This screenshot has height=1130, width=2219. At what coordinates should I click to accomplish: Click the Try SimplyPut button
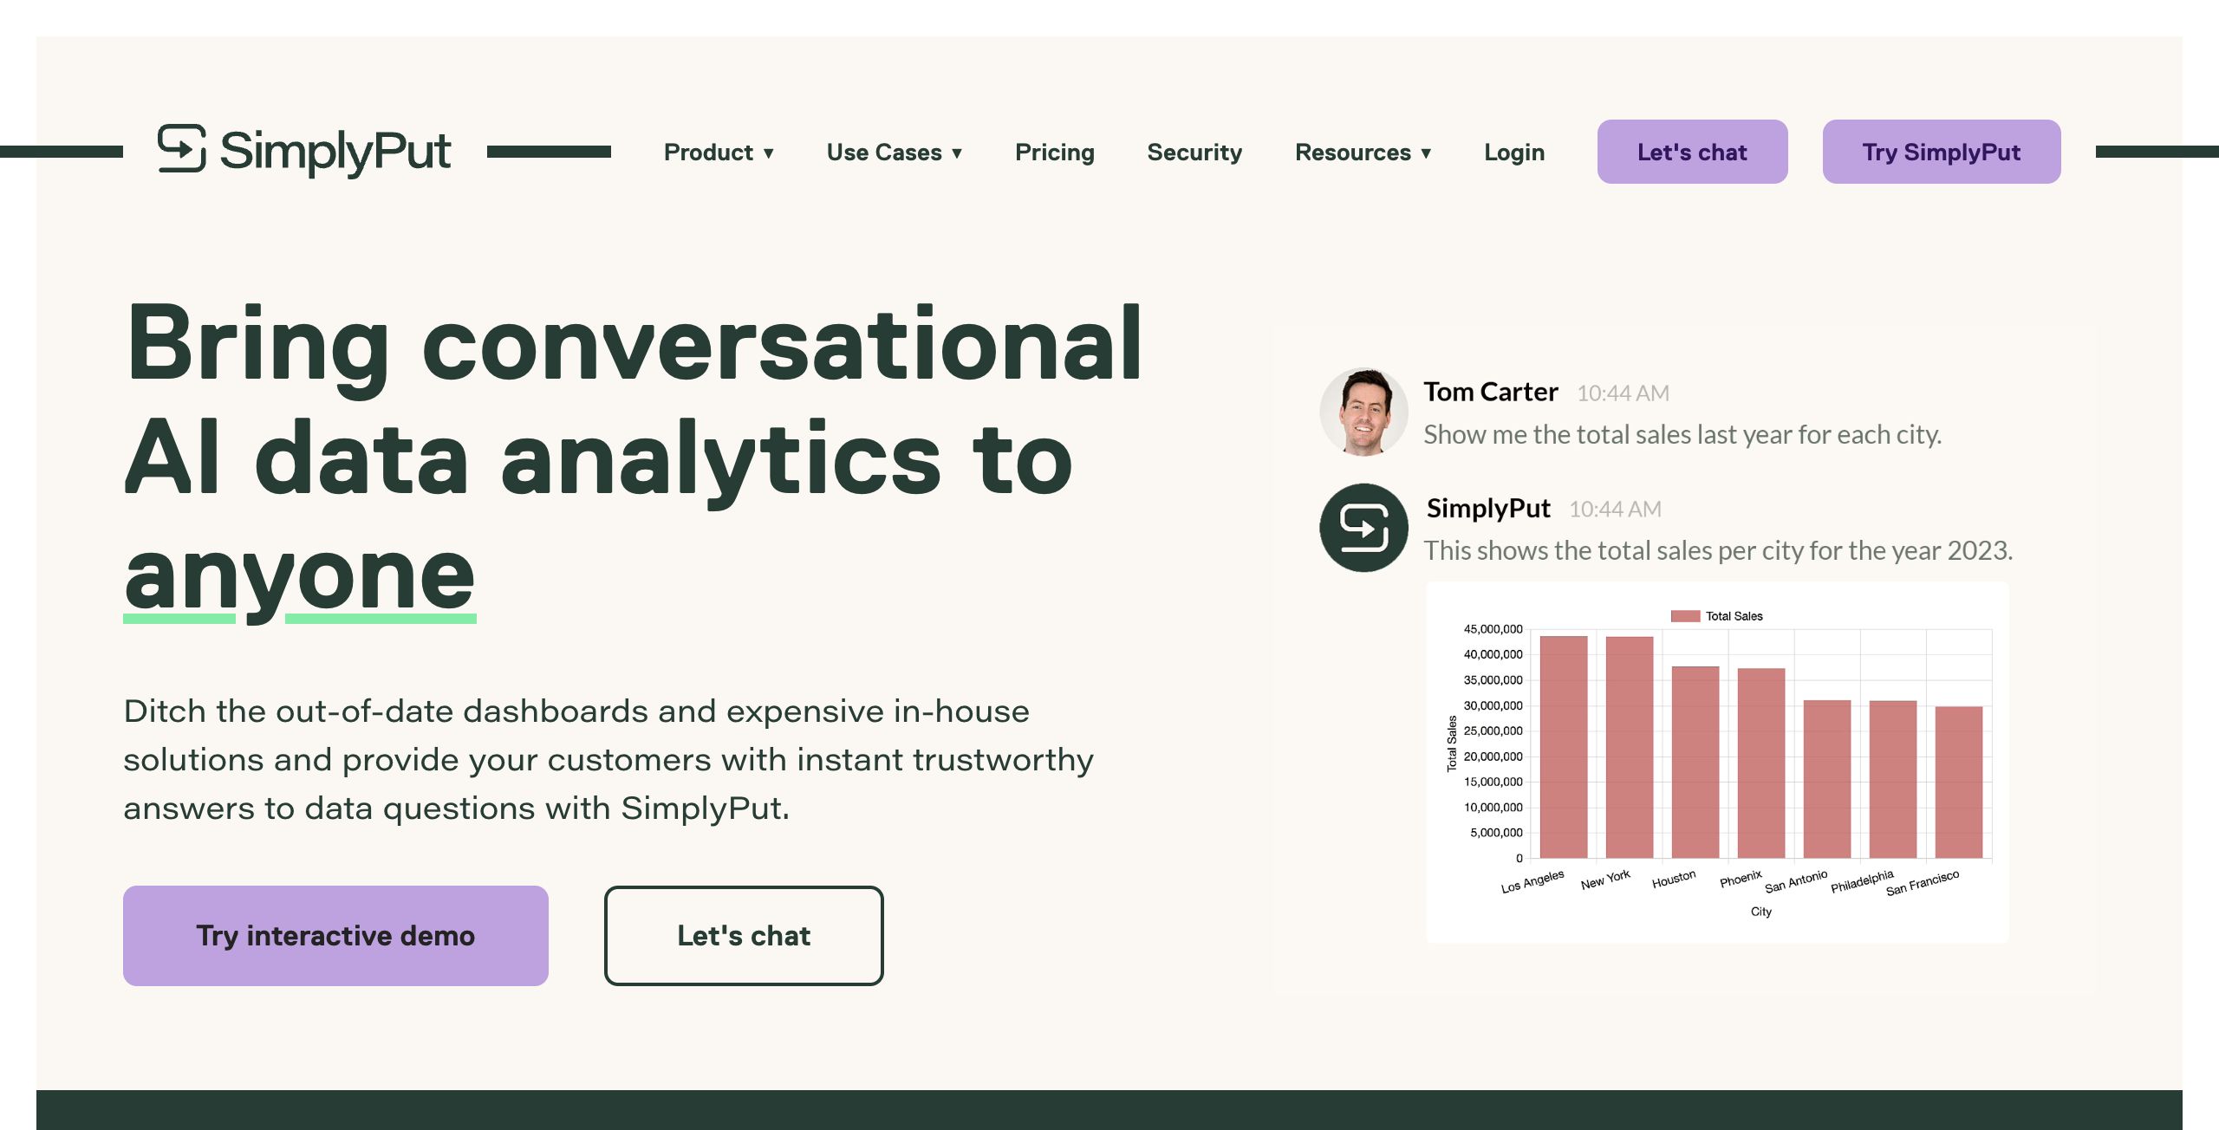(x=1941, y=152)
